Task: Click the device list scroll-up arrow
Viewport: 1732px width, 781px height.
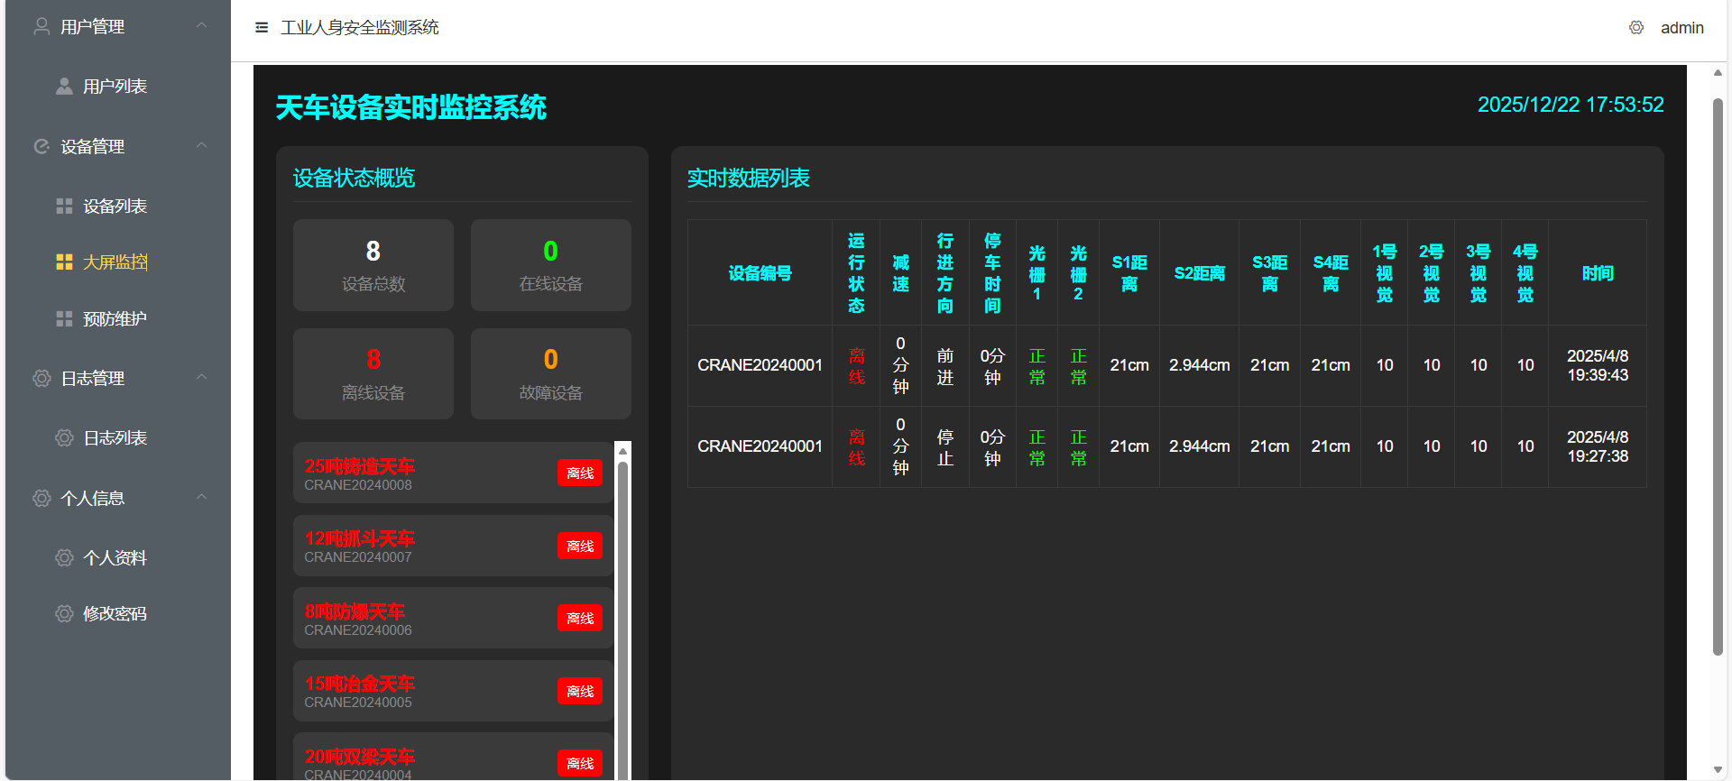Action: pos(622,451)
